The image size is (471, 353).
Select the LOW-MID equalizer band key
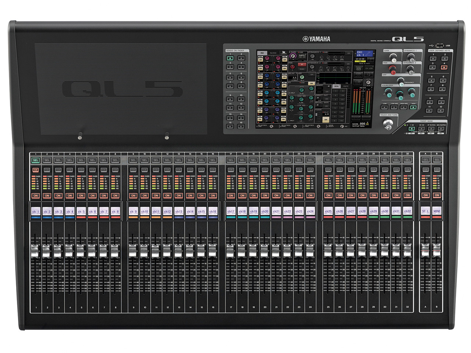(x=394, y=107)
